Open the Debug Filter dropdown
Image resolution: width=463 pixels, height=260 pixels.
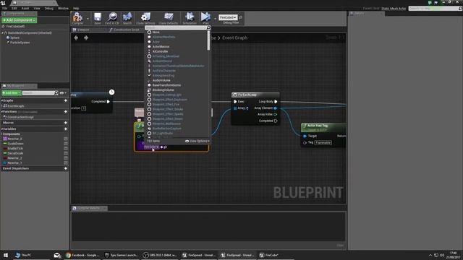pos(228,17)
